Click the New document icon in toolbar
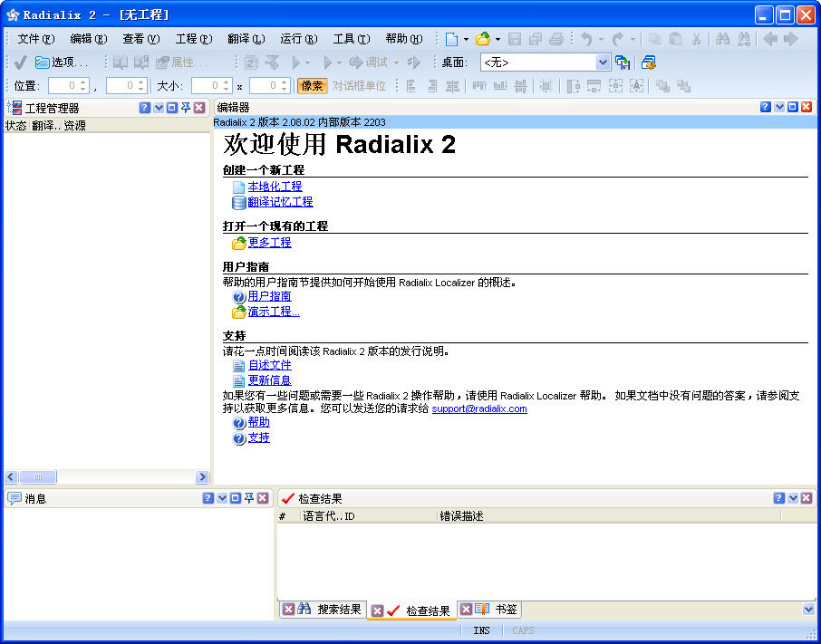Viewport: 821px width, 644px height. 450,39
